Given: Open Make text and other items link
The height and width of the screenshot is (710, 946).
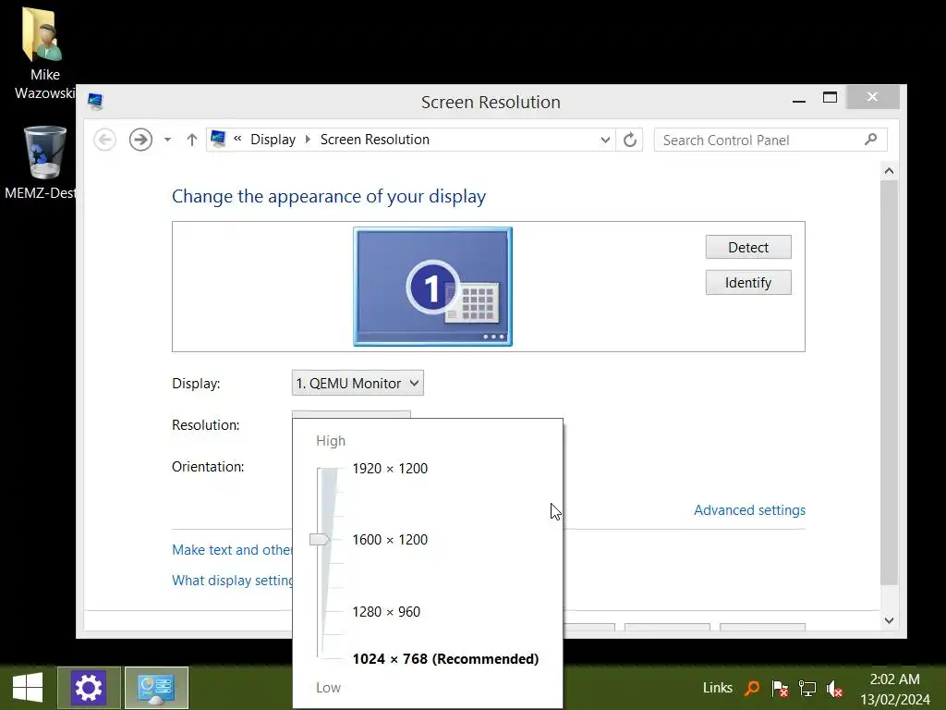Looking at the screenshot, I should click(x=232, y=550).
